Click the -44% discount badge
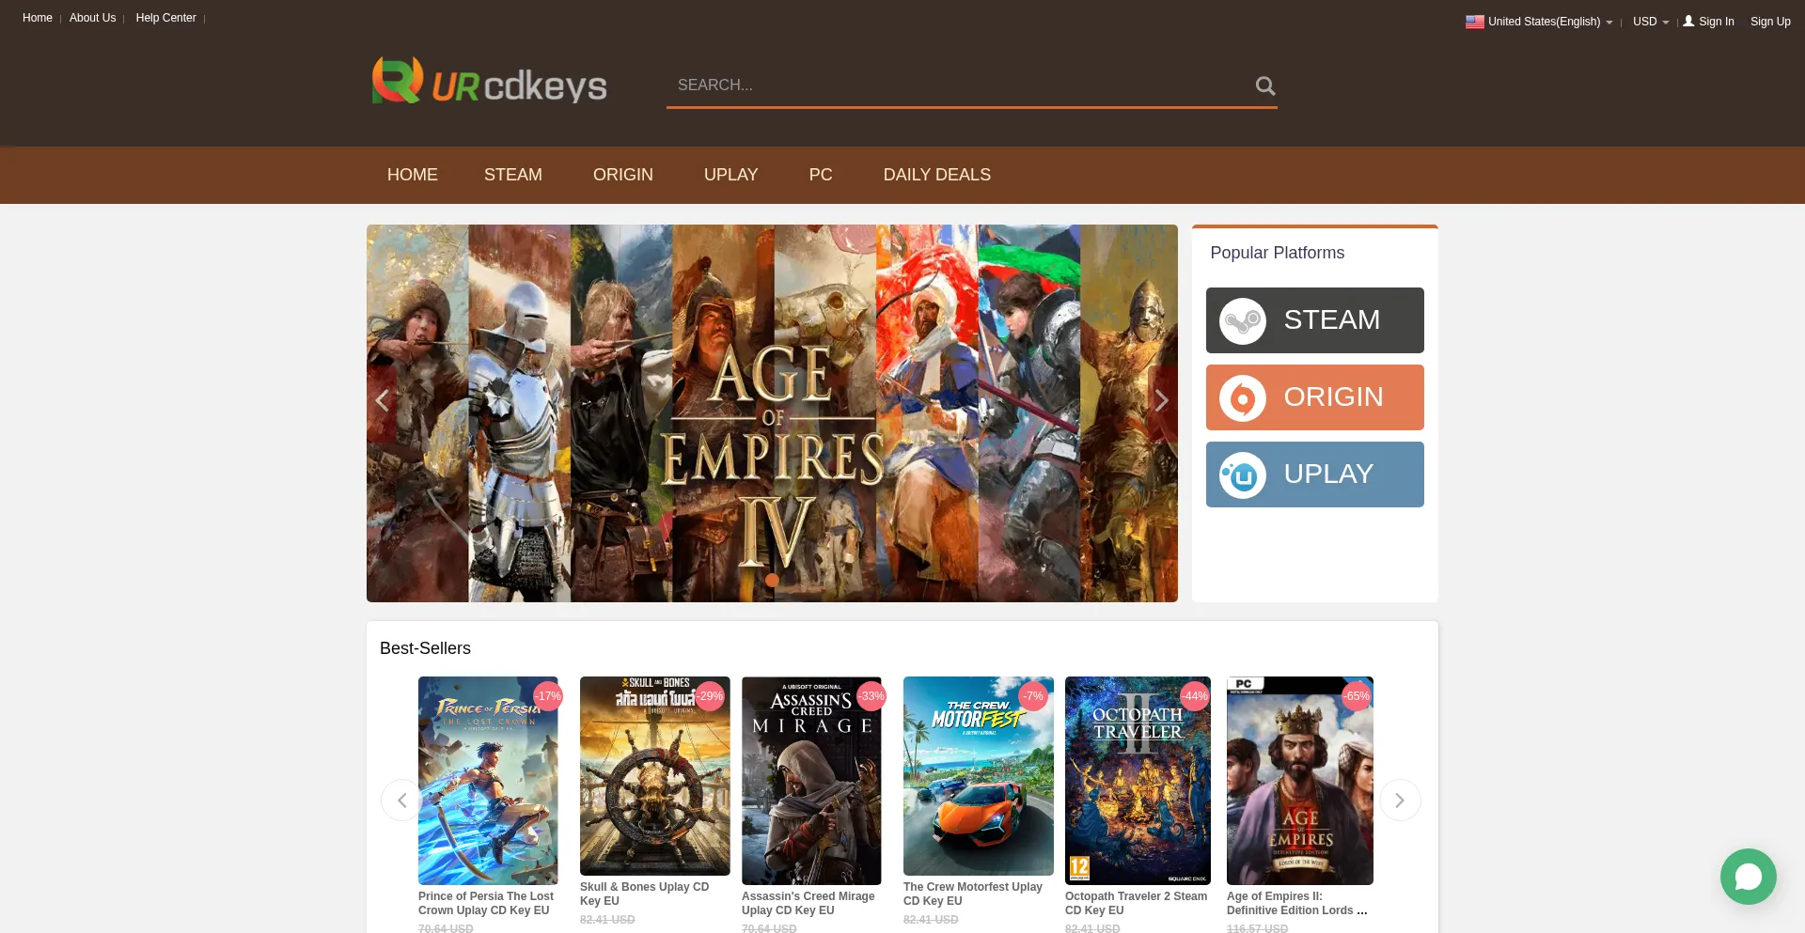Image resolution: width=1805 pixels, height=933 pixels. pos(1196,696)
